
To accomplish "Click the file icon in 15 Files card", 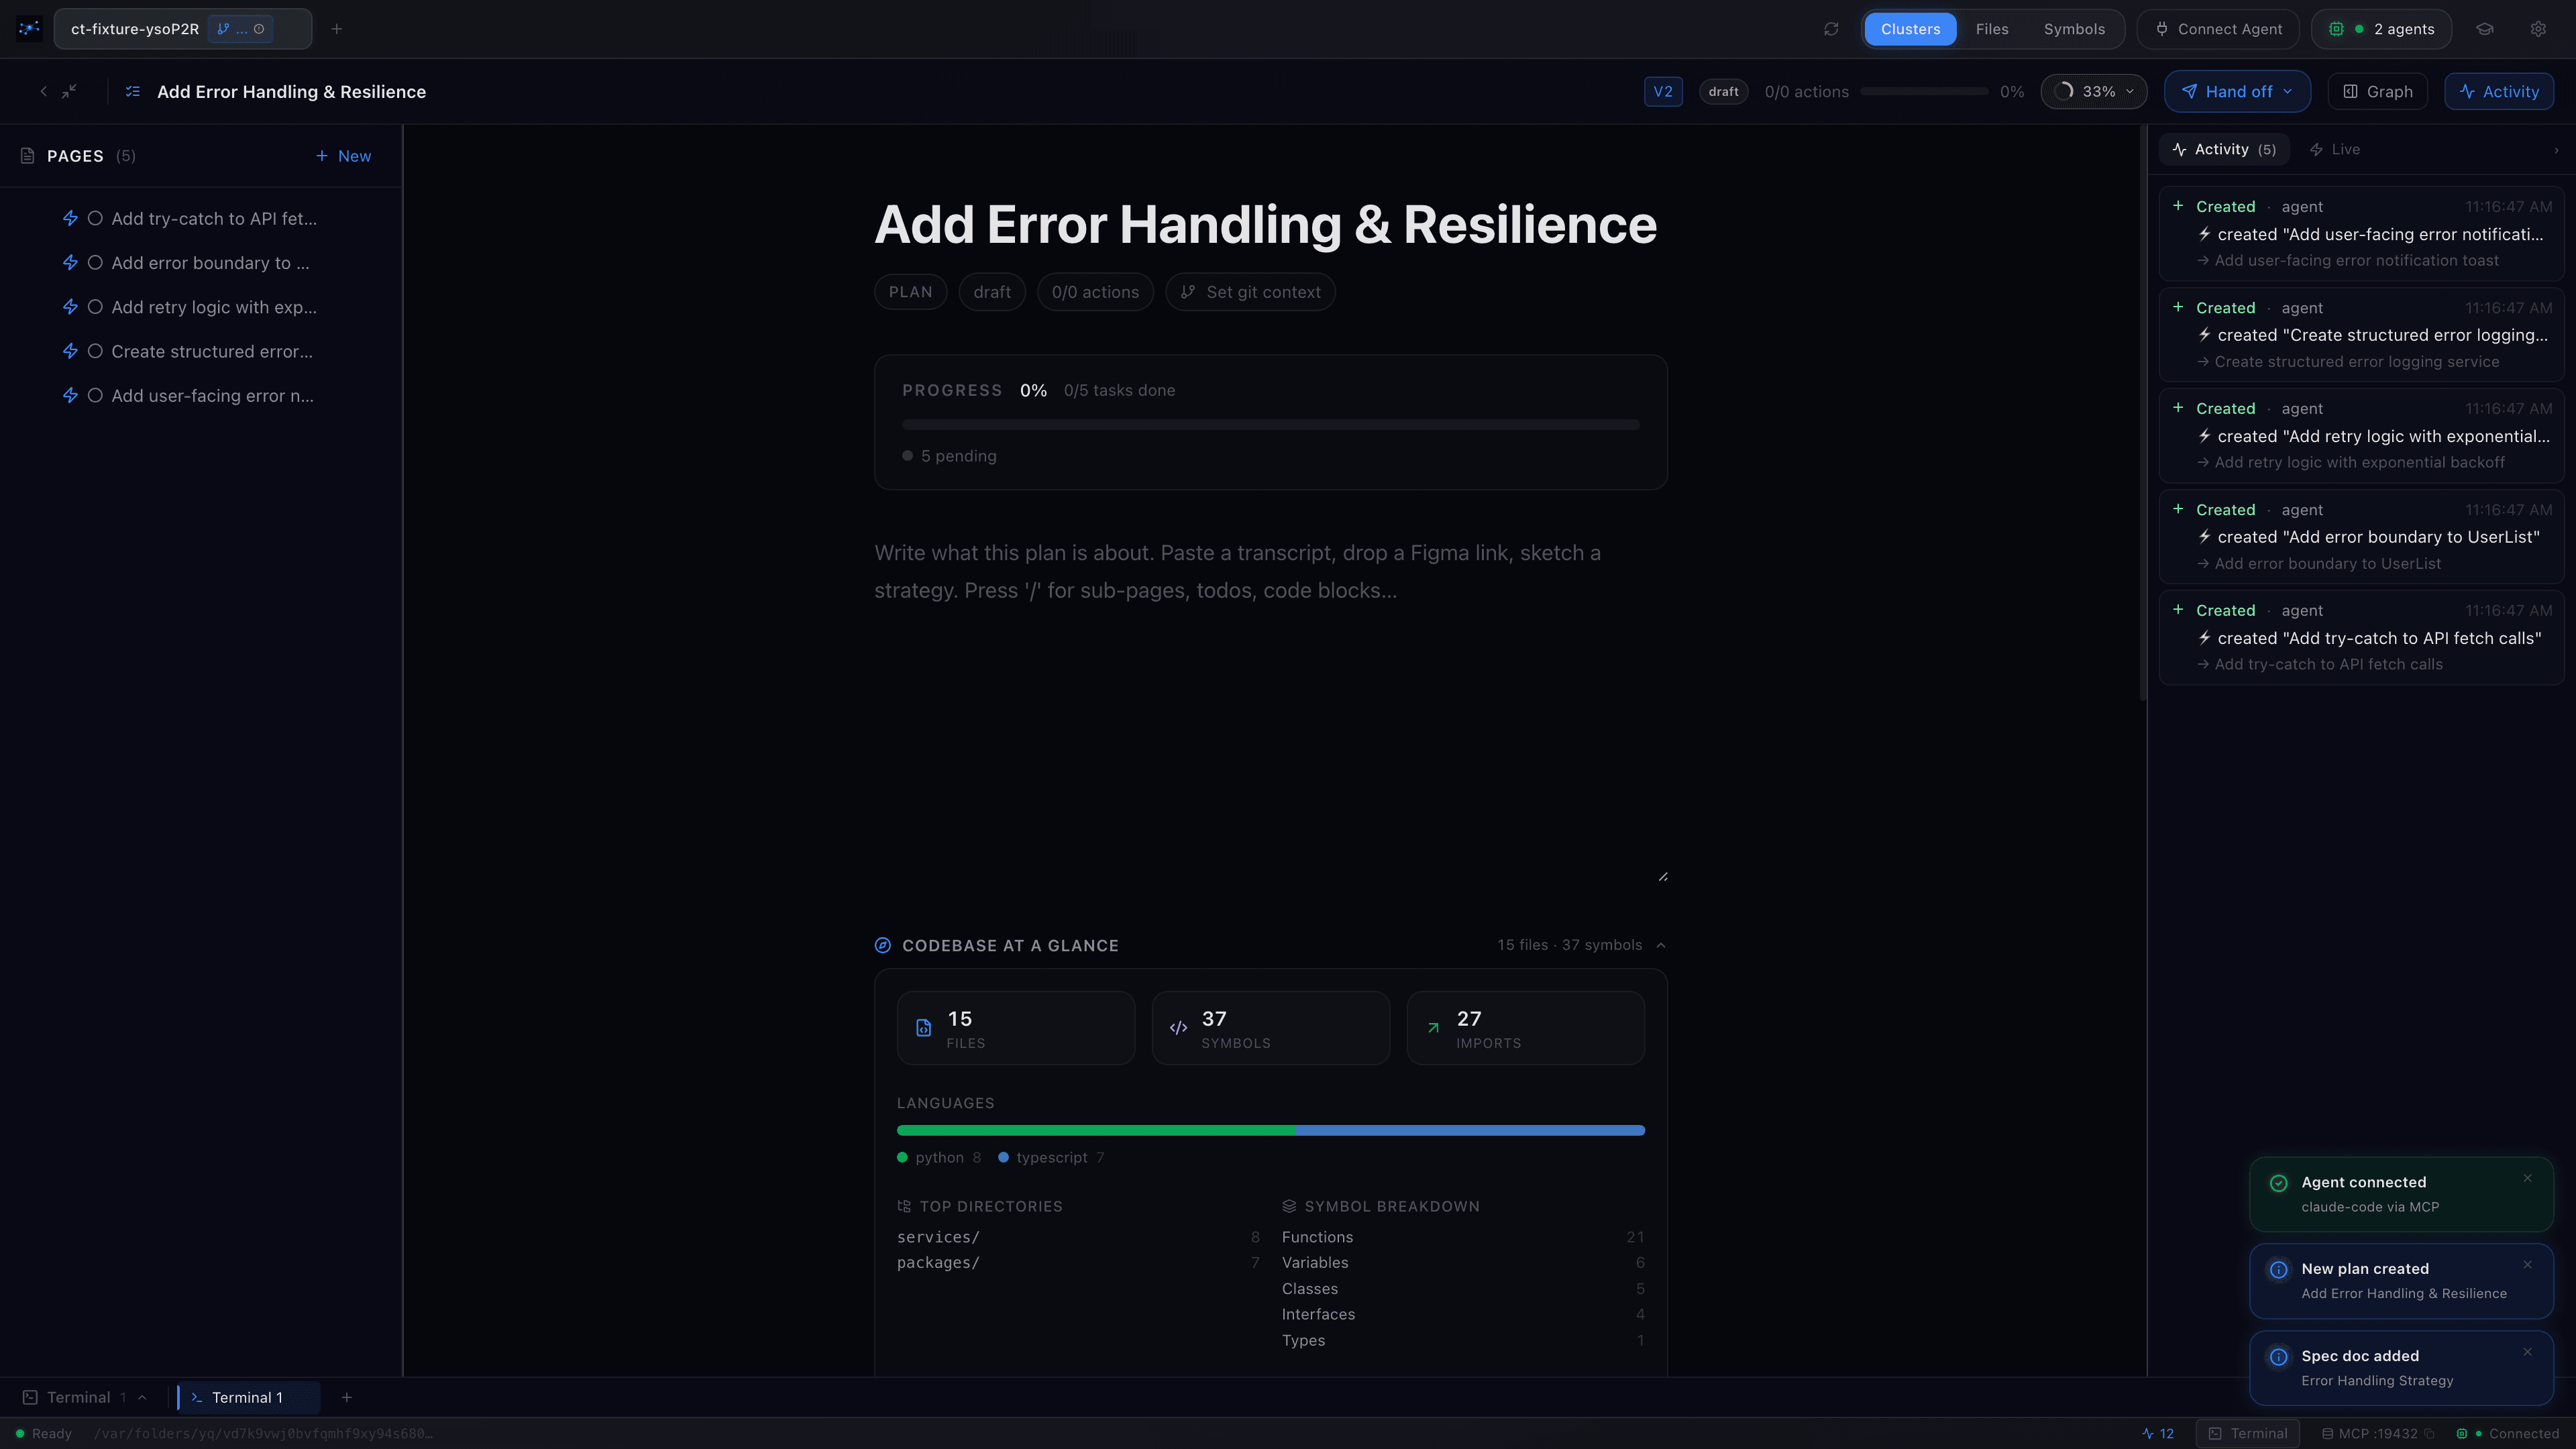I will (924, 1027).
